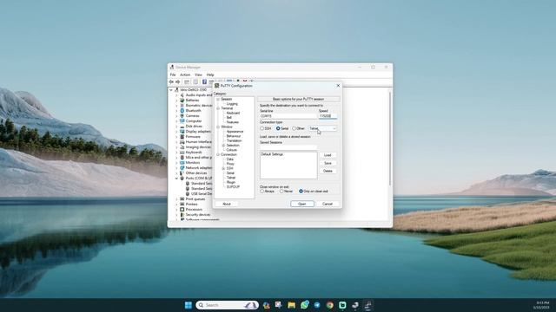Click the Firmware icon in Device Manager tree
The height and width of the screenshot is (312, 556).
(182, 137)
